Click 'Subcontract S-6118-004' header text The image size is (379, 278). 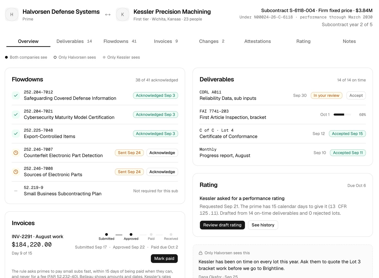[288, 10]
